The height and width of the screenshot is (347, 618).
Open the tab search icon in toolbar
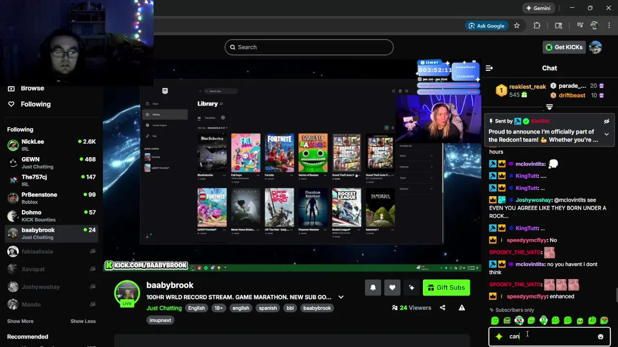pyautogui.click(x=559, y=26)
